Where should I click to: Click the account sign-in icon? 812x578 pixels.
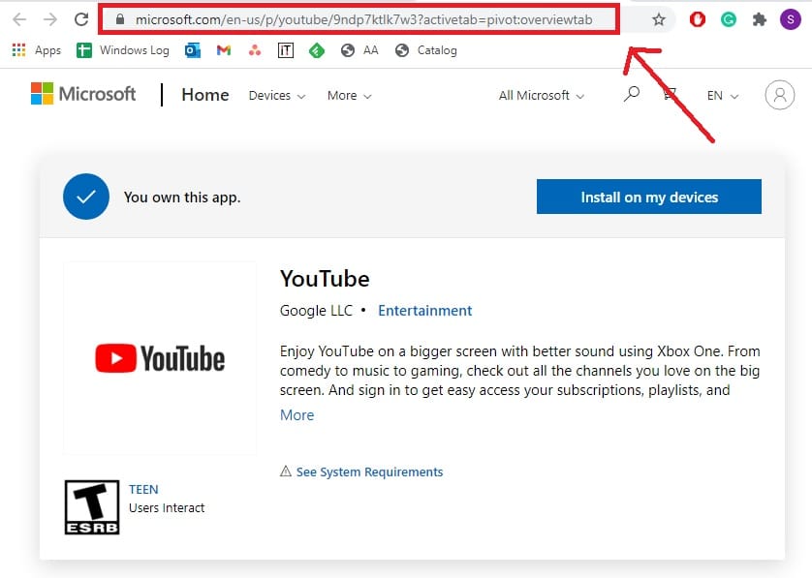click(x=780, y=95)
